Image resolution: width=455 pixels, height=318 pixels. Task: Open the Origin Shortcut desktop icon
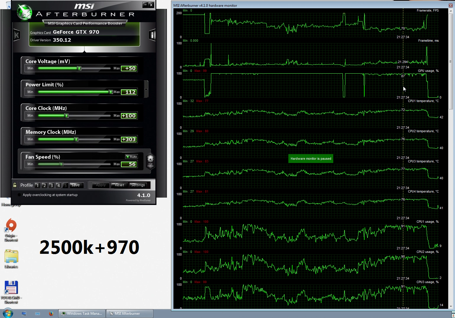(x=11, y=230)
